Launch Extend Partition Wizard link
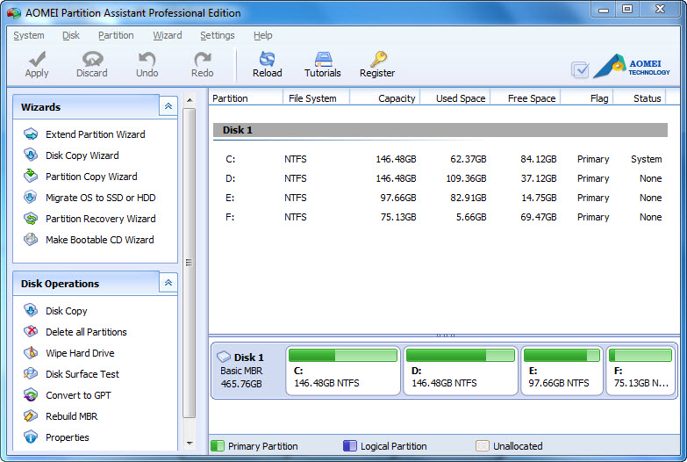 [x=96, y=134]
